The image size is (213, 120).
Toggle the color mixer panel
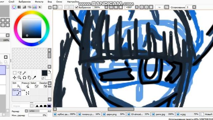(x=30, y=7)
